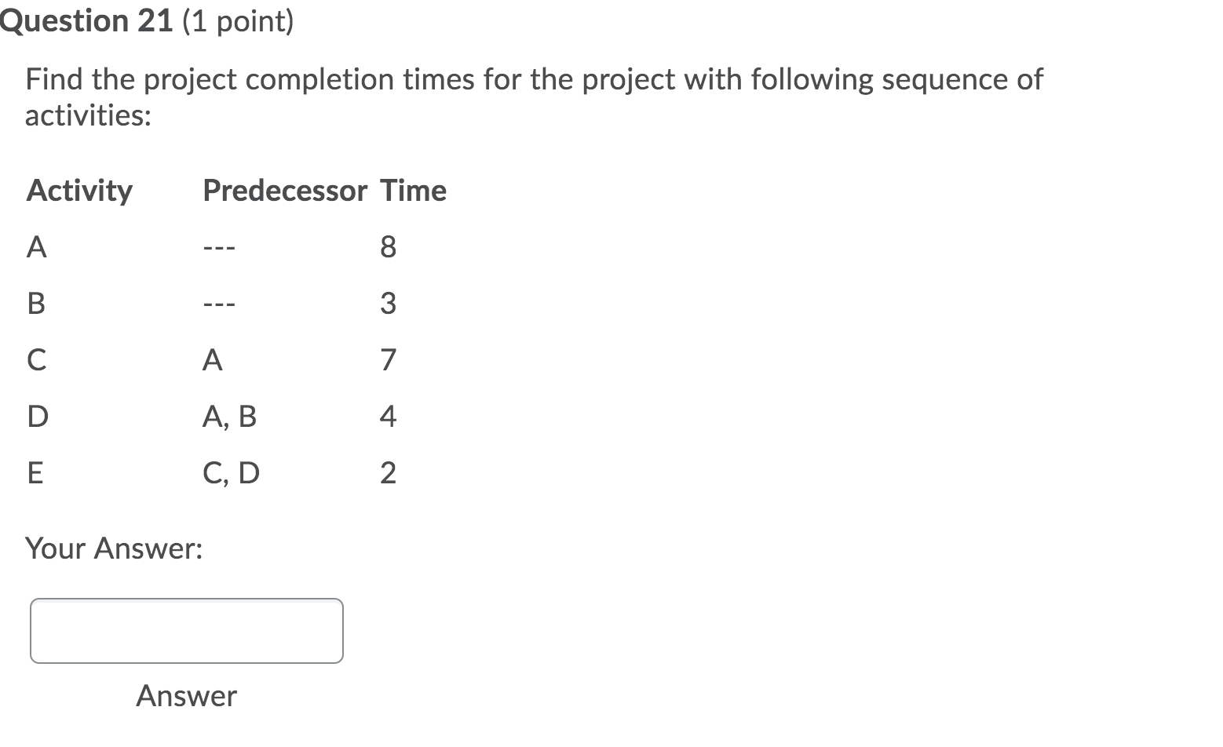Click the Answer button below the text box
Screen dimensions: 1223x747
186,696
